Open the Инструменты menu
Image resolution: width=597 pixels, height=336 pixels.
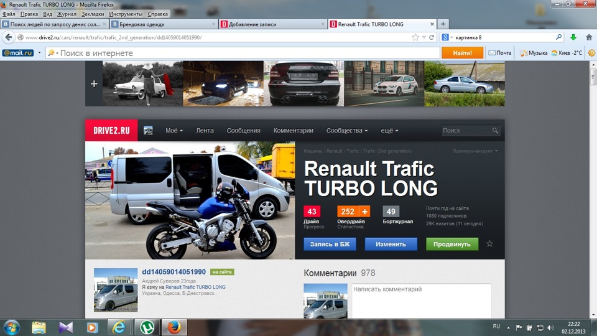126,14
